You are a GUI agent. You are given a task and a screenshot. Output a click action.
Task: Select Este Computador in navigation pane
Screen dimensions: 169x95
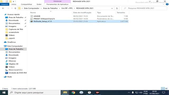15,46
